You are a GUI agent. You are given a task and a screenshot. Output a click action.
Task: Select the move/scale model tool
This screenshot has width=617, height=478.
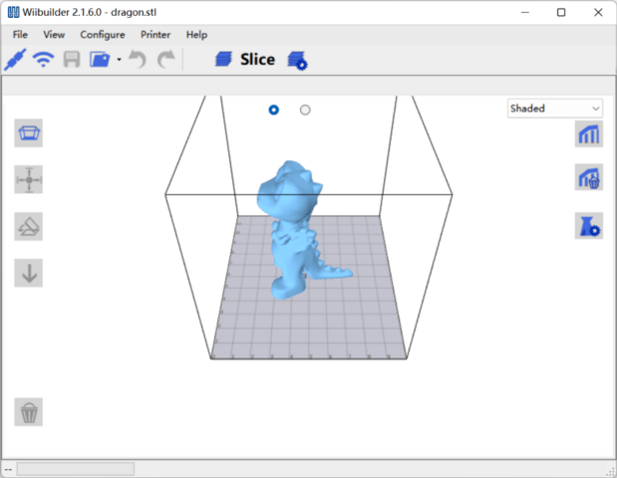(x=29, y=180)
